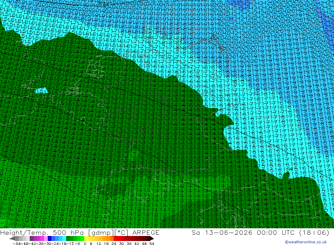Pick the bright red swatch above the 24 label
The width and height of the screenshot is (334, 245).
point(115,238)
